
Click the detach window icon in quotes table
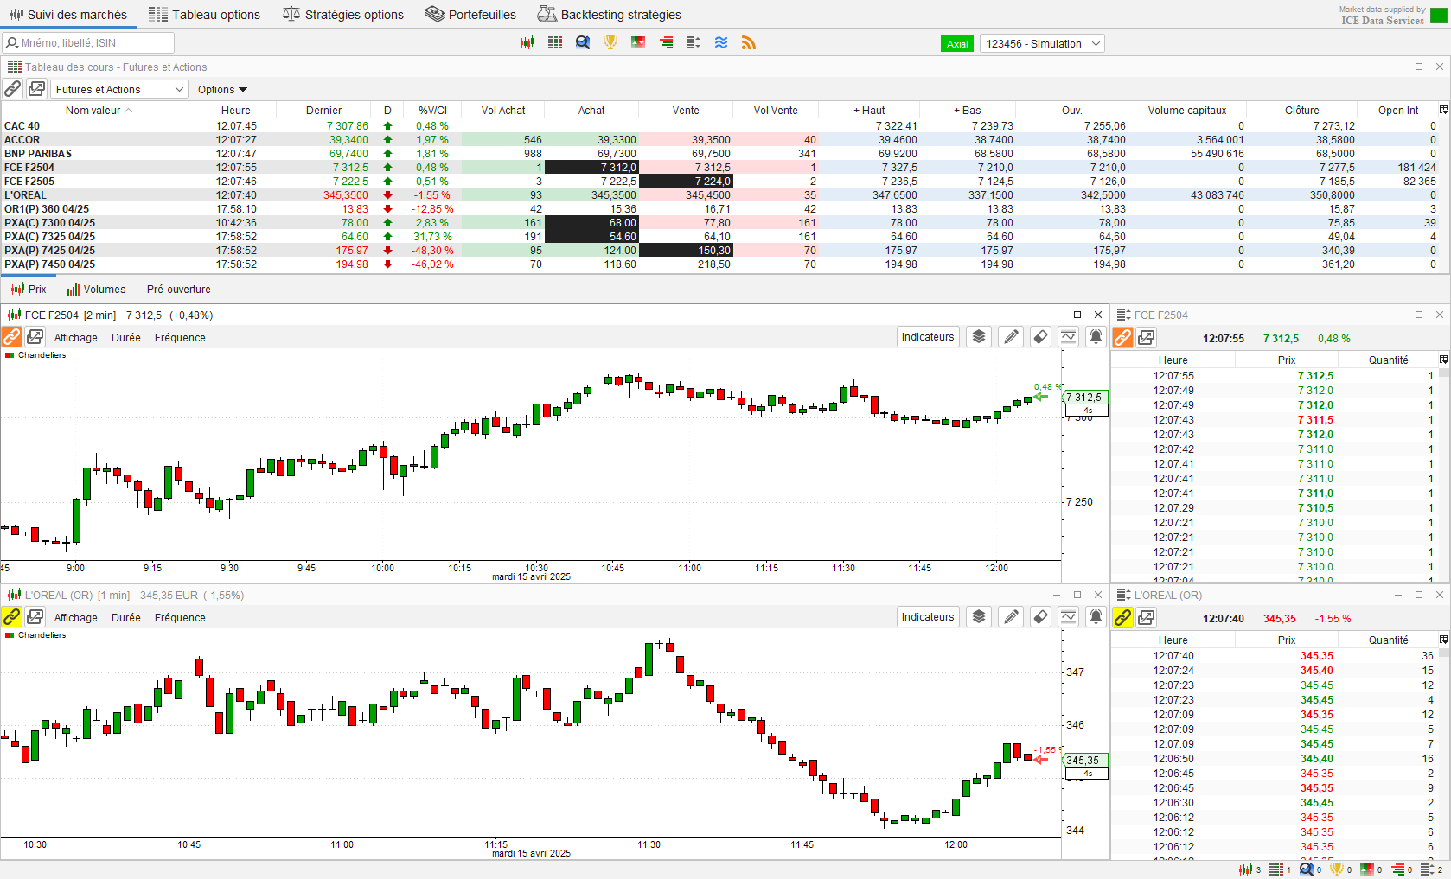click(x=36, y=89)
